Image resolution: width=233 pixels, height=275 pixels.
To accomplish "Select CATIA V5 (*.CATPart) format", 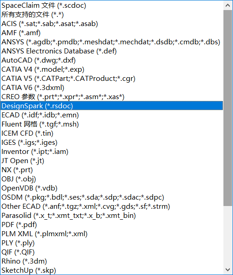I will tap(112, 79).
